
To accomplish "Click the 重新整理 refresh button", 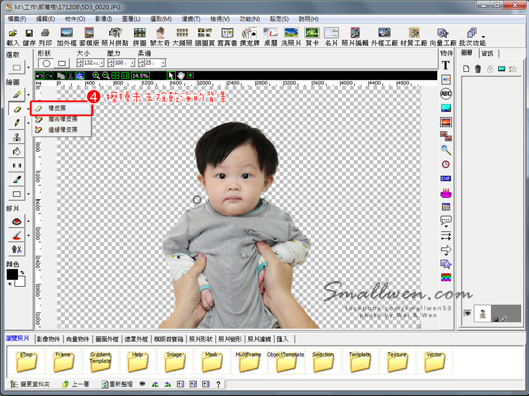I will pyautogui.click(x=117, y=384).
